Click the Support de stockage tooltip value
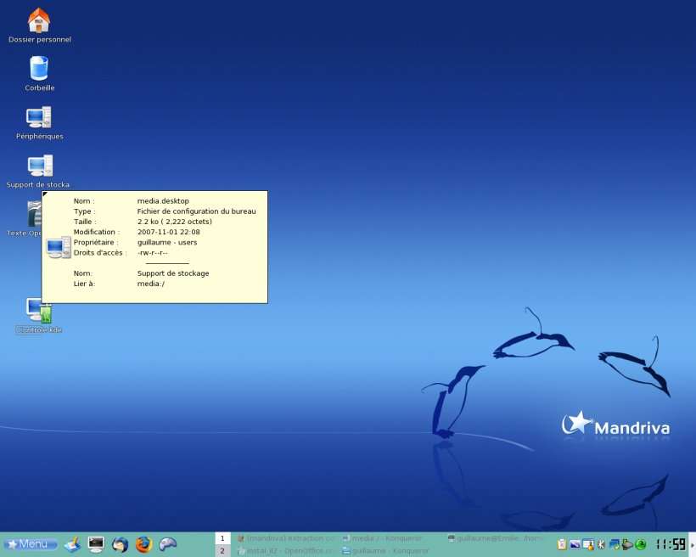696x557 pixels. point(173,273)
